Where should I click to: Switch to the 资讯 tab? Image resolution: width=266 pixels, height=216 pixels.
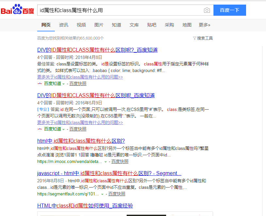coord(64,25)
